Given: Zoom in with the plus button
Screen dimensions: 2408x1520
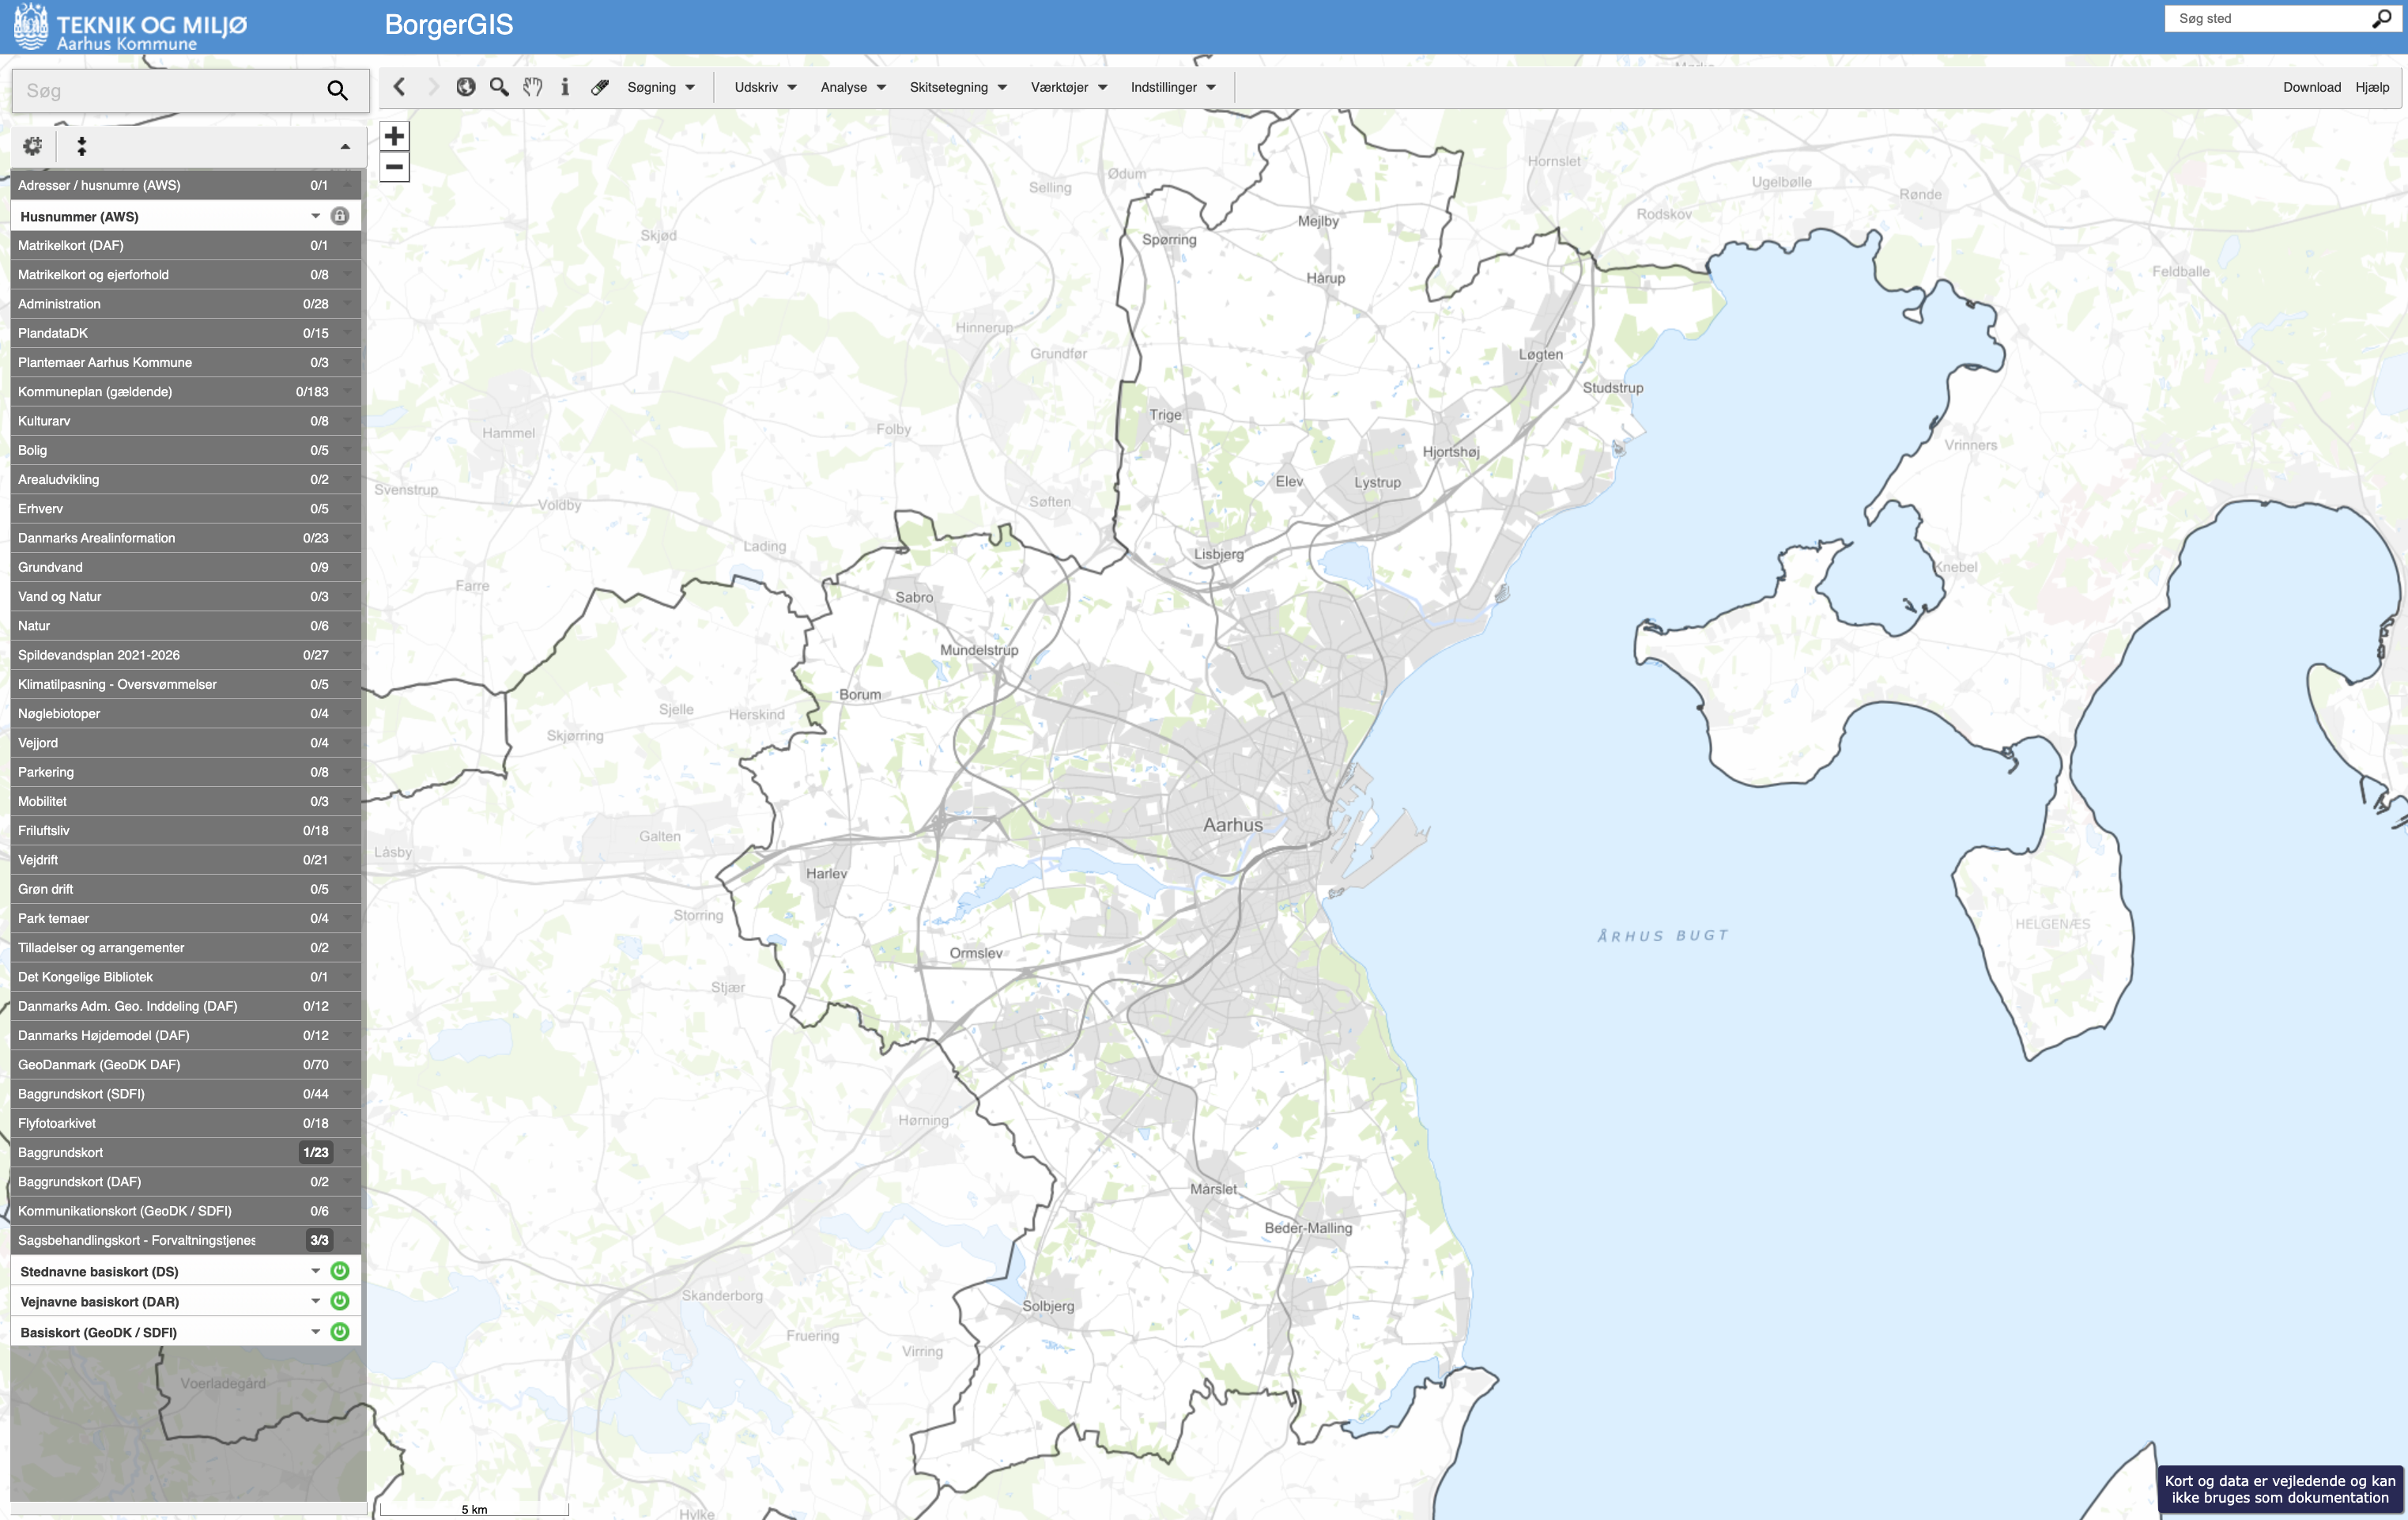Looking at the screenshot, I should (394, 136).
